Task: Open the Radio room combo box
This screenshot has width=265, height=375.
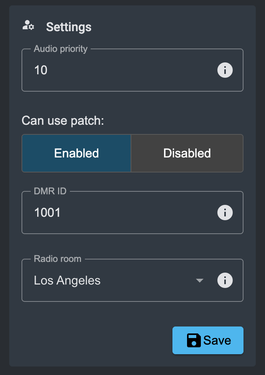Action: coord(115,280)
